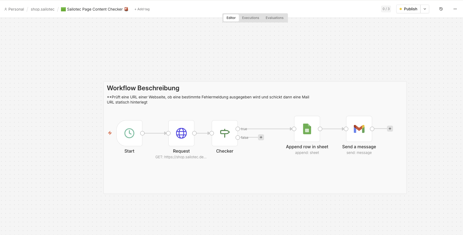Open the three-dot workflow options menu
Viewport: 463px width, 235px height.
(x=455, y=9)
